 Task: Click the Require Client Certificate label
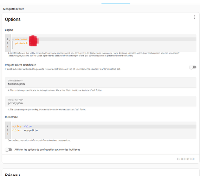20,65
